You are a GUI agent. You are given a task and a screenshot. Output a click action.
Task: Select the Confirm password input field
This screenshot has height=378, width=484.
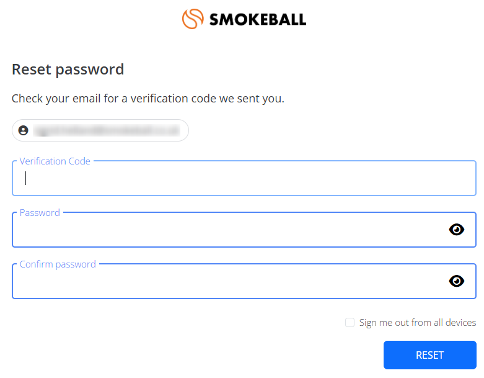coord(229,281)
